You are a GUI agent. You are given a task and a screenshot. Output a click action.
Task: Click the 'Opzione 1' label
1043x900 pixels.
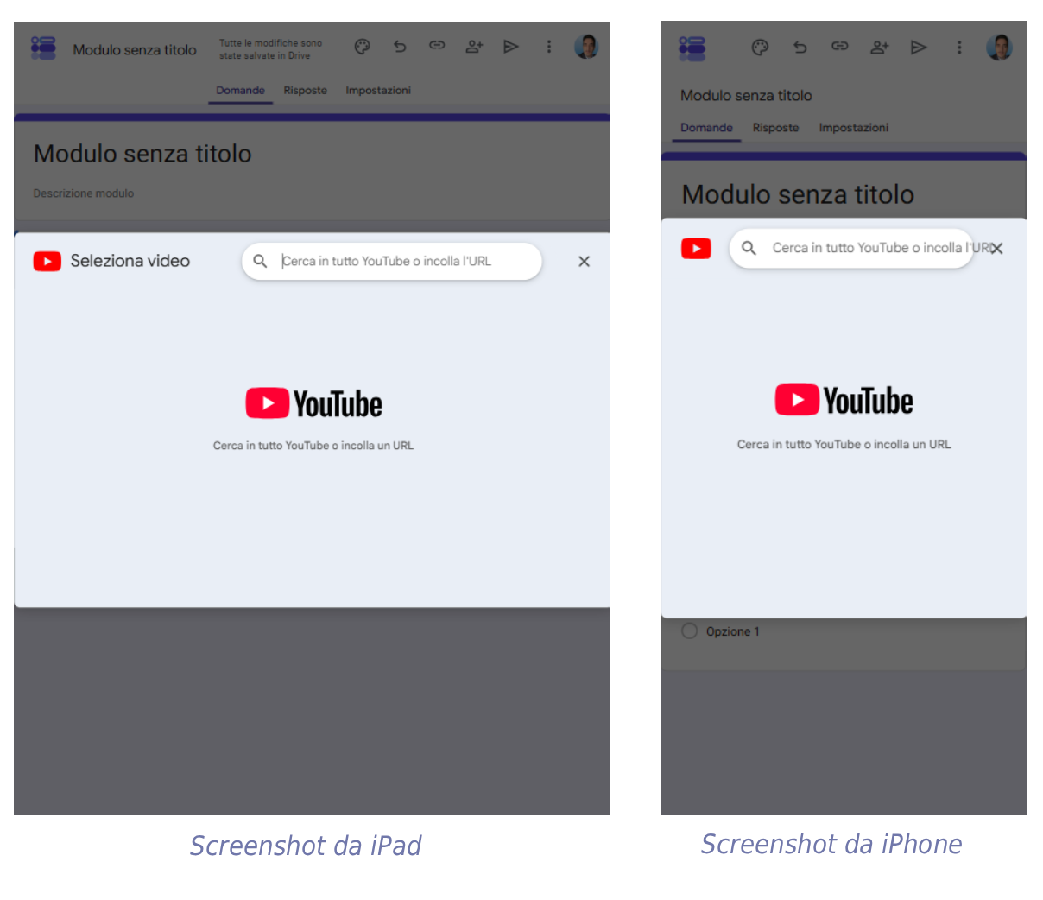click(733, 631)
